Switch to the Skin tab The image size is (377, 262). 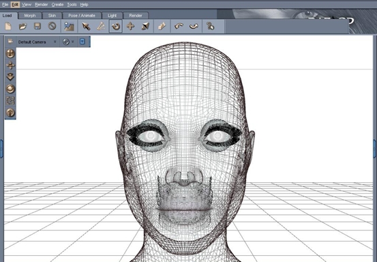click(52, 16)
